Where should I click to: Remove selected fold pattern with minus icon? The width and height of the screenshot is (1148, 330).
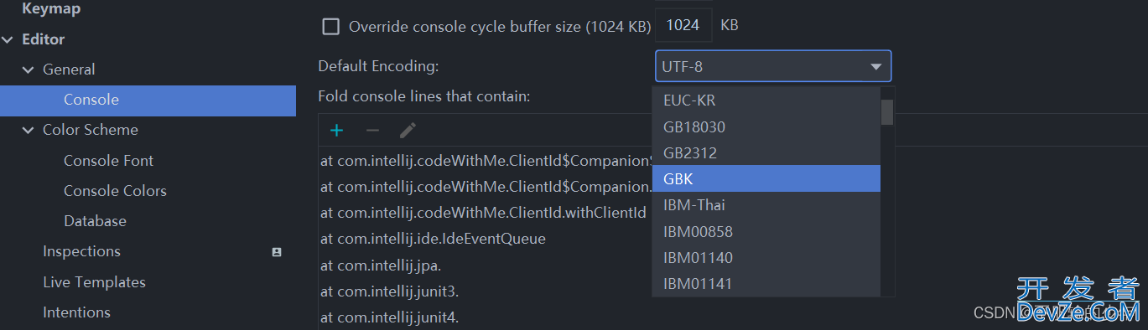(x=372, y=131)
